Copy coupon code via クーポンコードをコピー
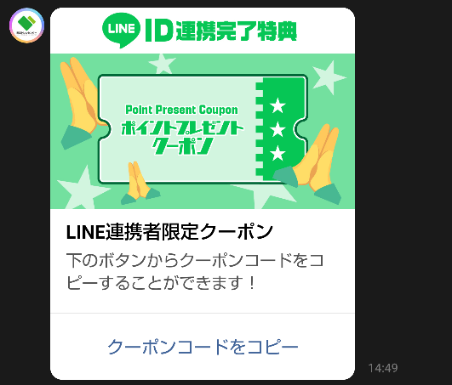Image resolution: width=452 pixels, height=385 pixels. click(x=203, y=347)
